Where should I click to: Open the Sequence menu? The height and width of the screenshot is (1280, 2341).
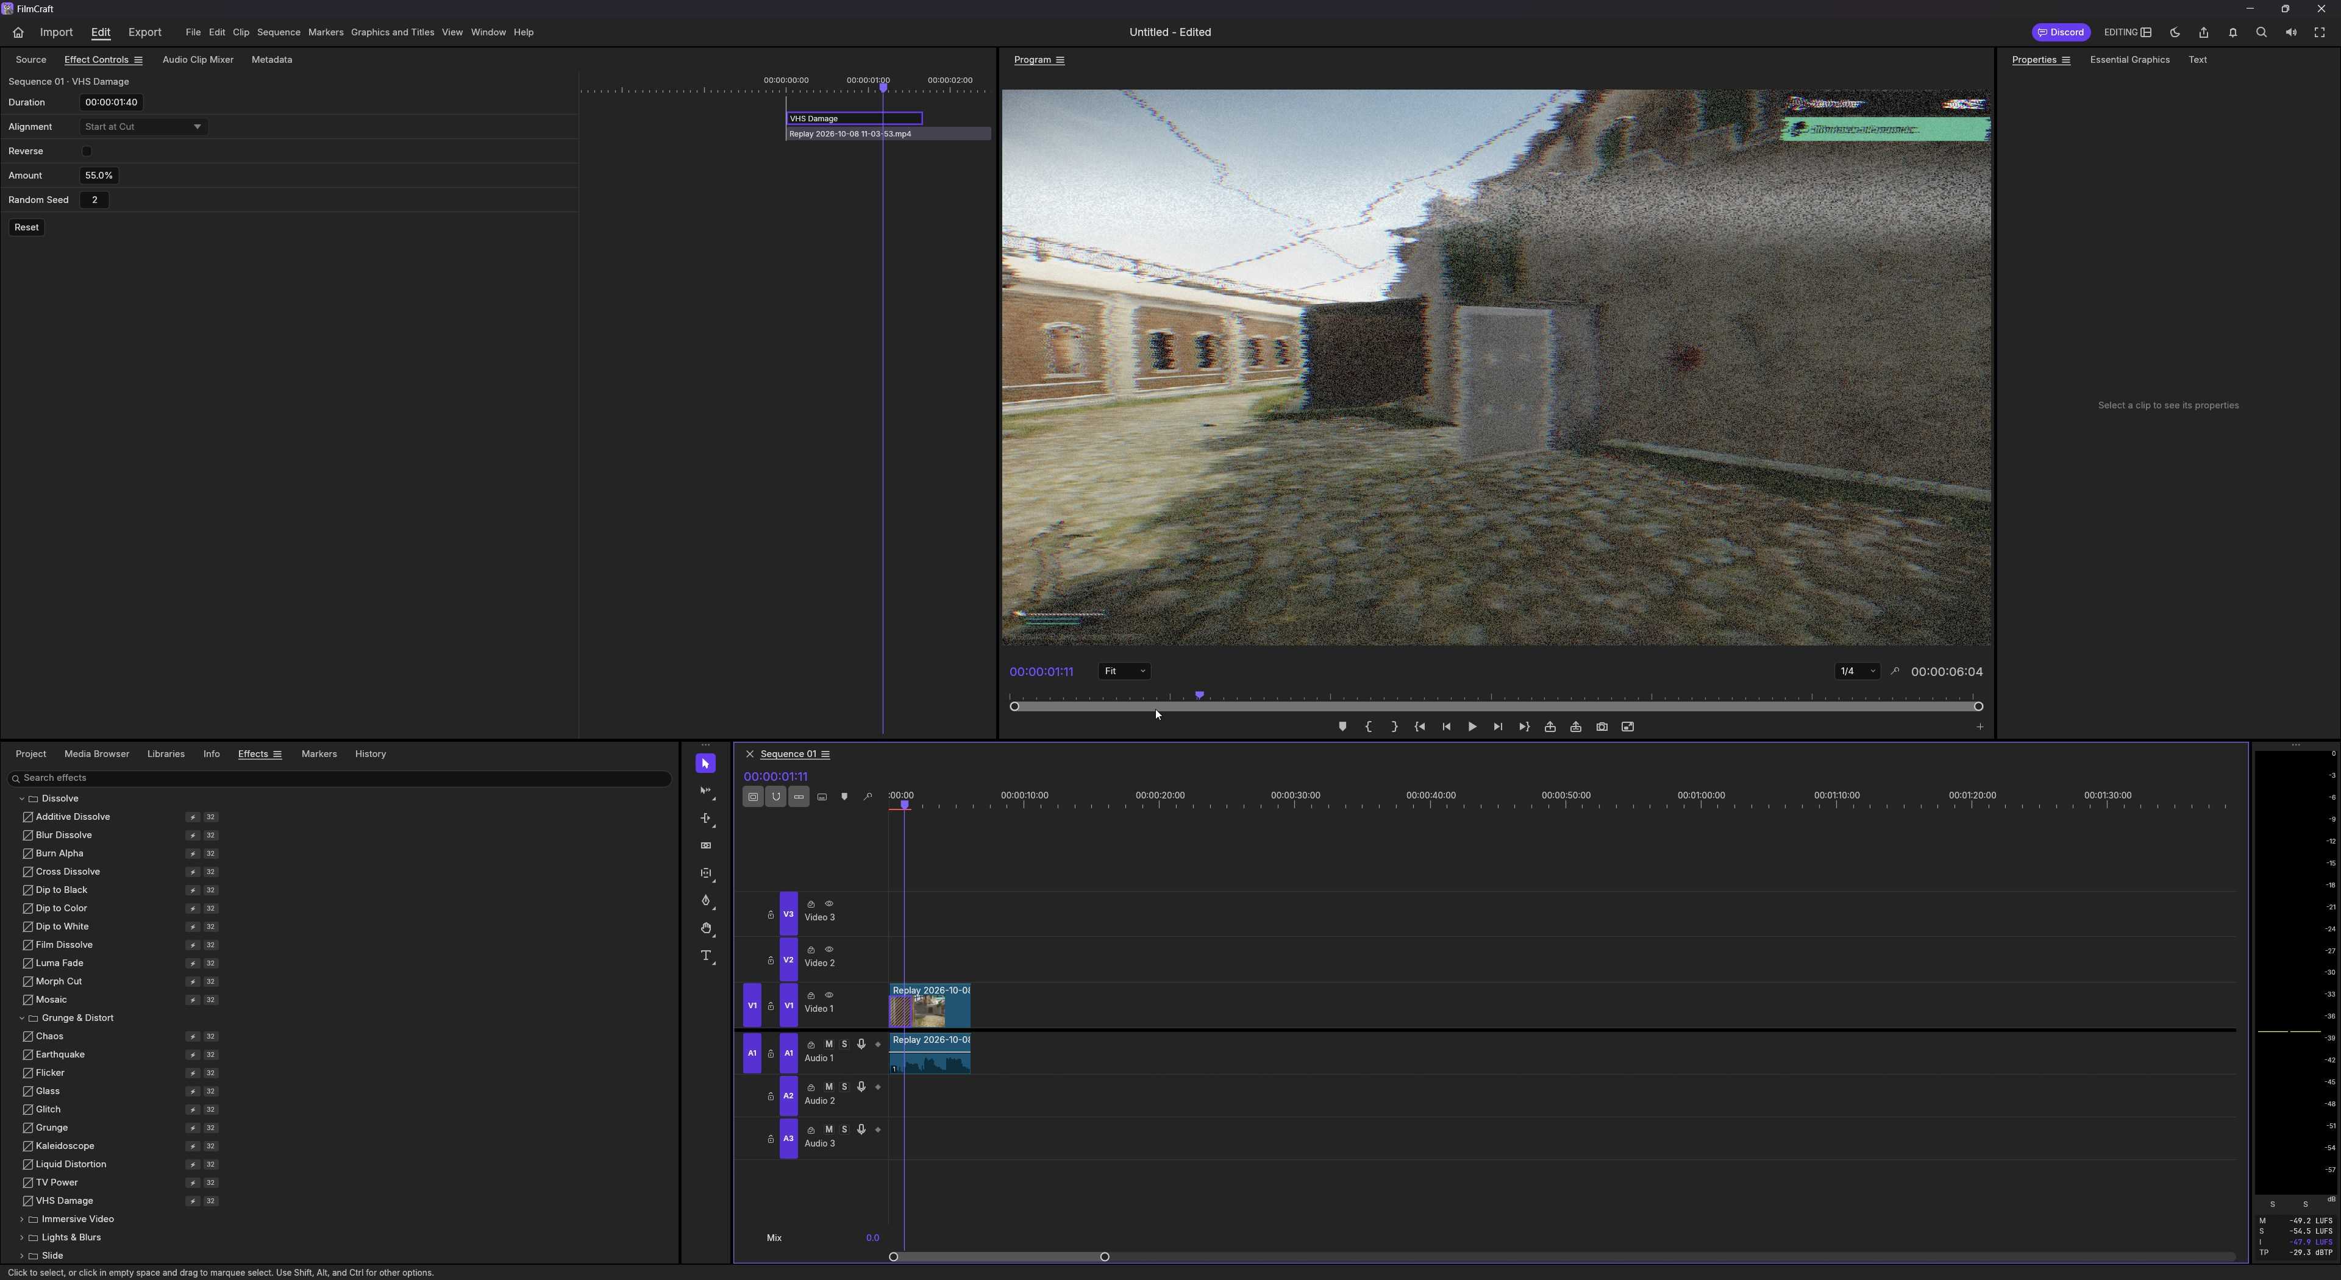tap(278, 33)
